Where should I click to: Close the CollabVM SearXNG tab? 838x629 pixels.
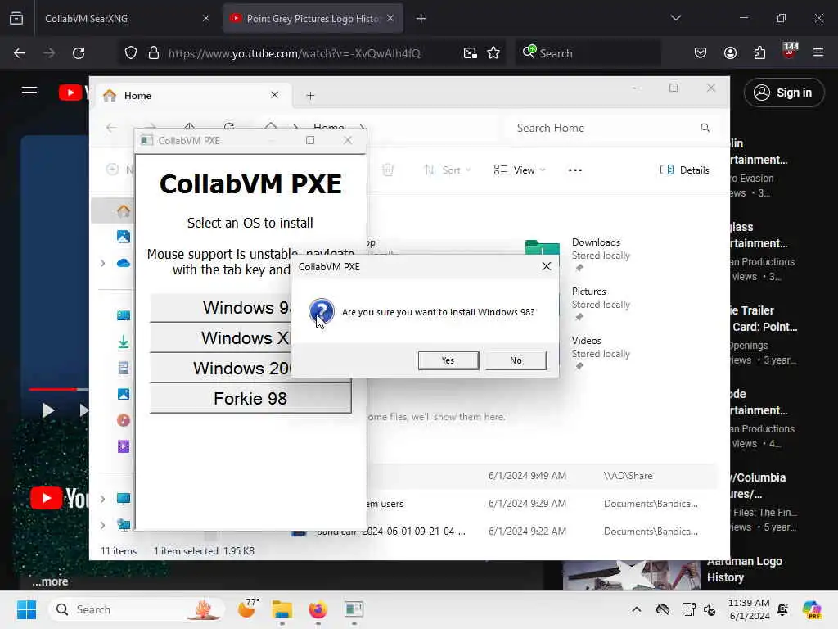click(205, 18)
